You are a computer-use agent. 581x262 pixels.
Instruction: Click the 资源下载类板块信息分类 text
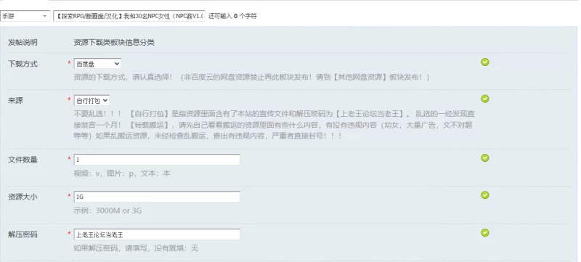click(x=114, y=43)
